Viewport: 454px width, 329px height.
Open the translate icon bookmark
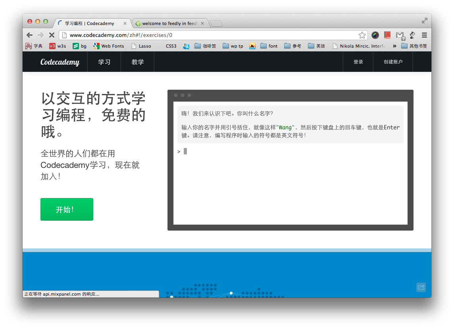click(186, 46)
